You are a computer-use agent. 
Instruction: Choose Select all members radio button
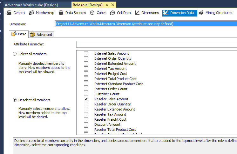(x=15, y=54)
